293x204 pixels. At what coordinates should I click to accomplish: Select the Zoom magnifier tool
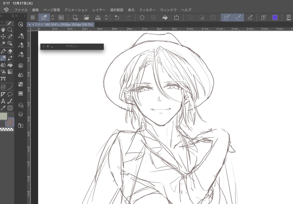pos(10,30)
